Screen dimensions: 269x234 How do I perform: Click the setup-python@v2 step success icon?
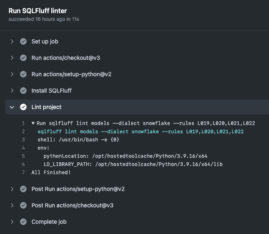(x=23, y=74)
